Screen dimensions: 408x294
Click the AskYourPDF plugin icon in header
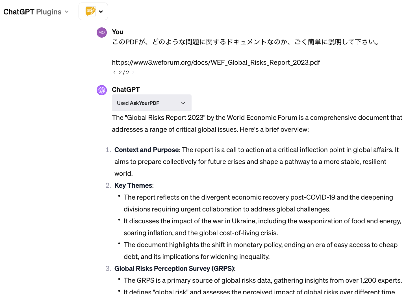coord(90,11)
